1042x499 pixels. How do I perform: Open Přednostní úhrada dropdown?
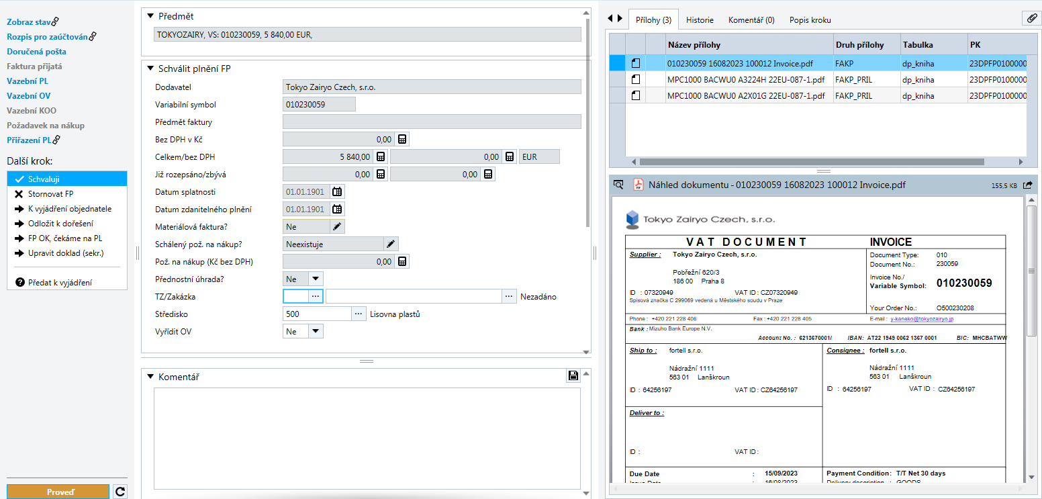coord(316,279)
